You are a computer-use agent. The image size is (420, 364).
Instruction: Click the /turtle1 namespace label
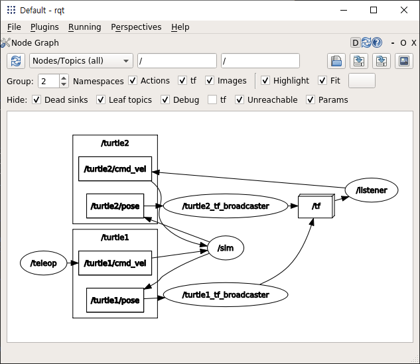click(115, 237)
